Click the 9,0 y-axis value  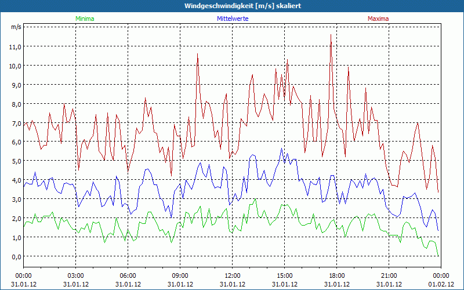(x=16, y=85)
